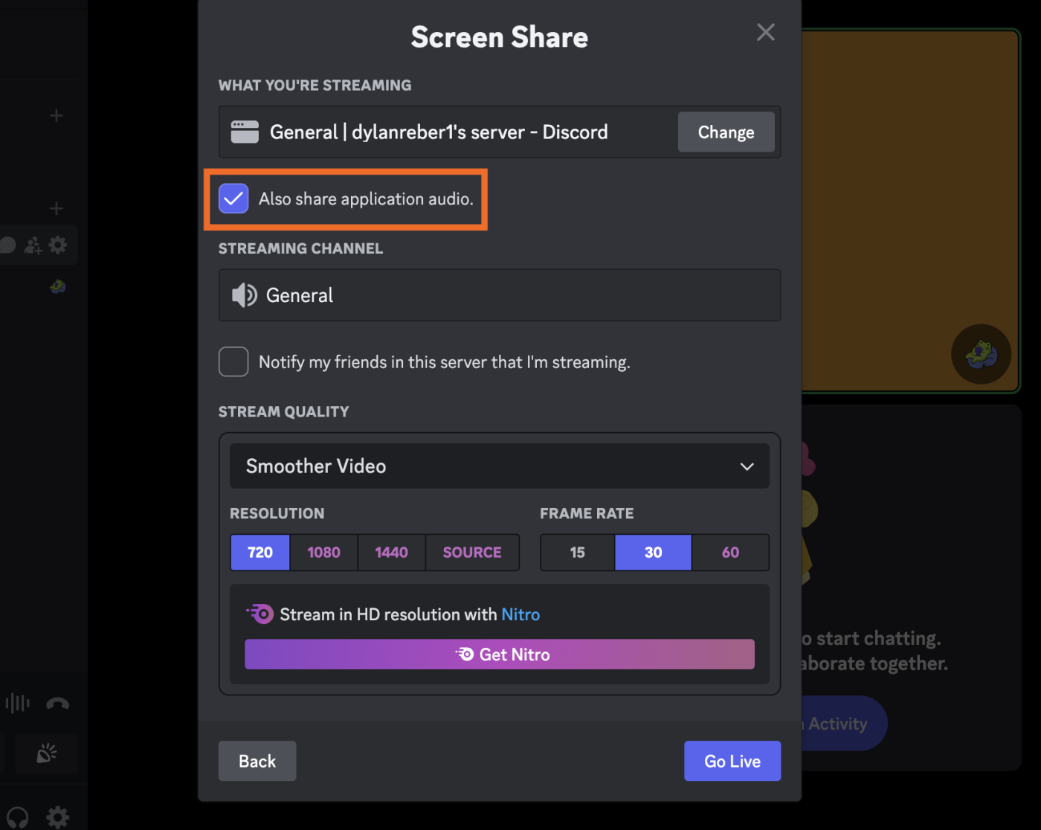Close the Screen Share dialog
The width and height of the screenshot is (1041, 830).
coord(765,32)
